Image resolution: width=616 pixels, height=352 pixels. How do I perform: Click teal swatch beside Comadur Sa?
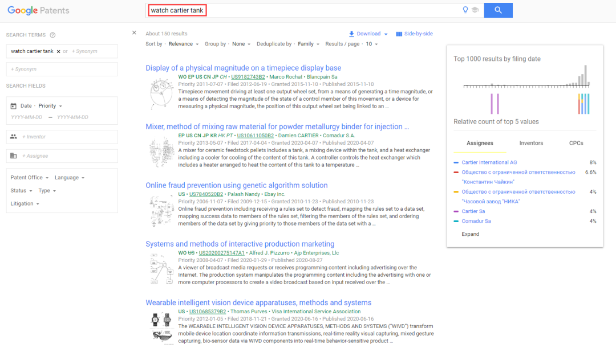click(456, 222)
